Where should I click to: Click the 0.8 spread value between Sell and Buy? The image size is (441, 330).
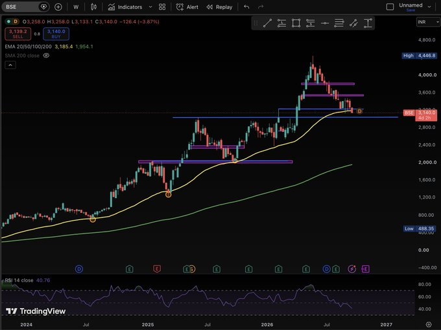37,34
